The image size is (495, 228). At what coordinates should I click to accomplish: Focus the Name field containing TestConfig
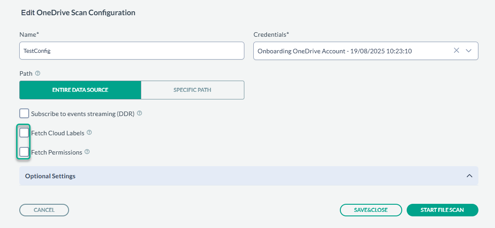(132, 51)
